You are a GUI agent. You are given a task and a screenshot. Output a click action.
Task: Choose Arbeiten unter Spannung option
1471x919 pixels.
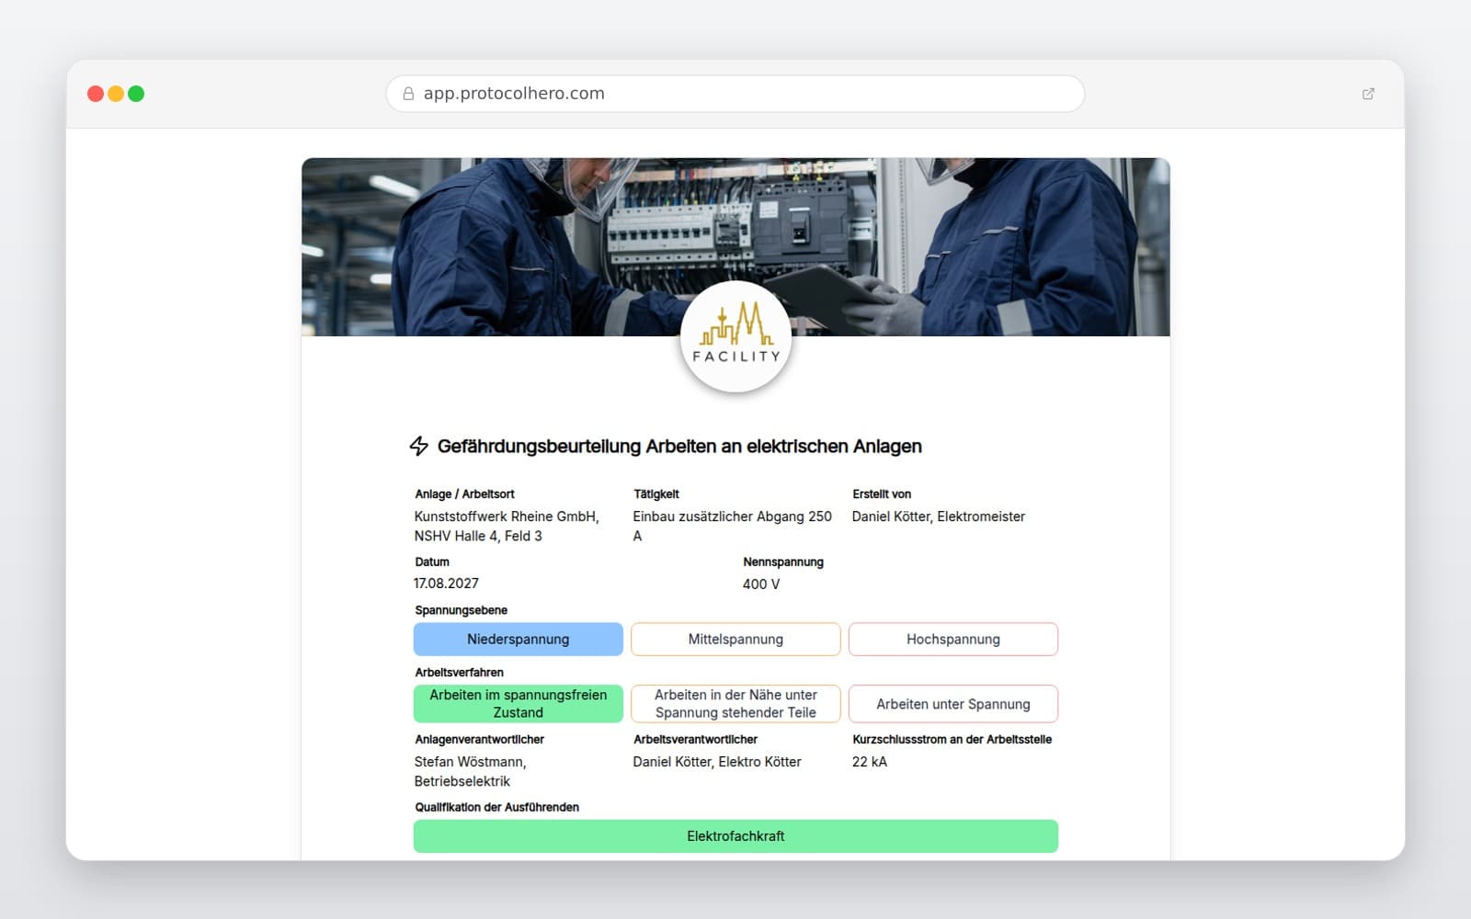click(x=953, y=704)
